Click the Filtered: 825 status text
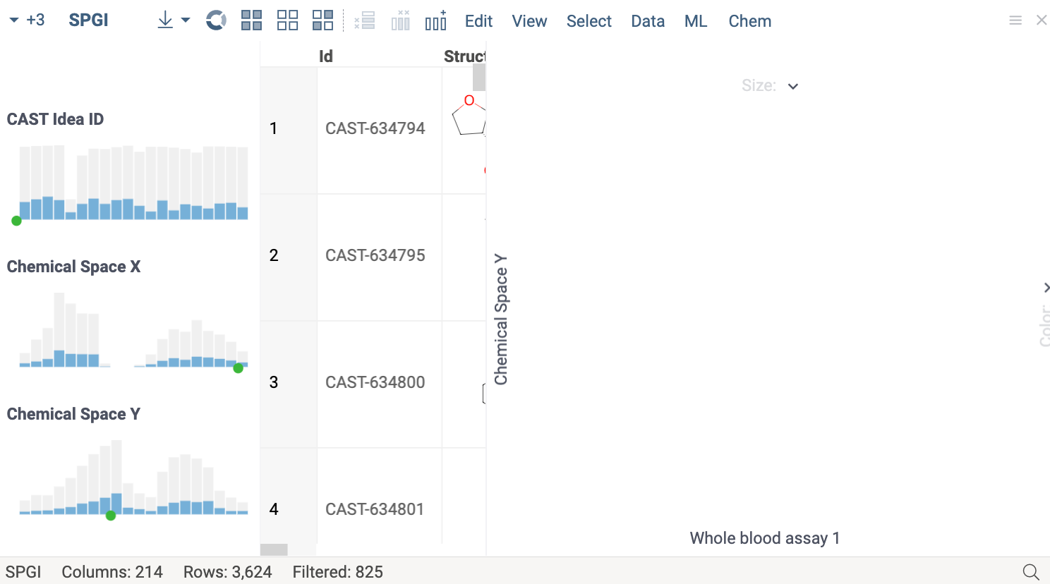1050x584 pixels. tap(337, 571)
